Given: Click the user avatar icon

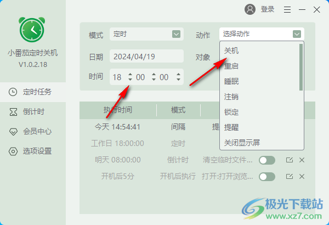Looking at the screenshot, I should (x=250, y=9).
